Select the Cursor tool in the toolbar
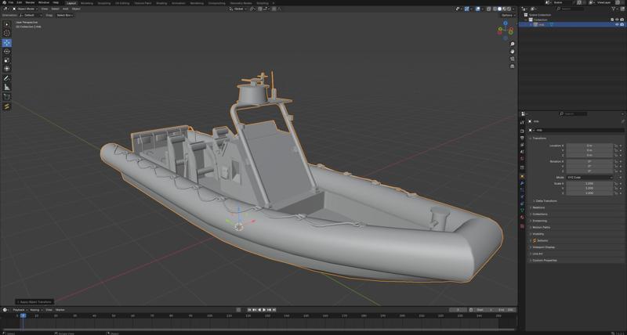 [x=7, y=34]
